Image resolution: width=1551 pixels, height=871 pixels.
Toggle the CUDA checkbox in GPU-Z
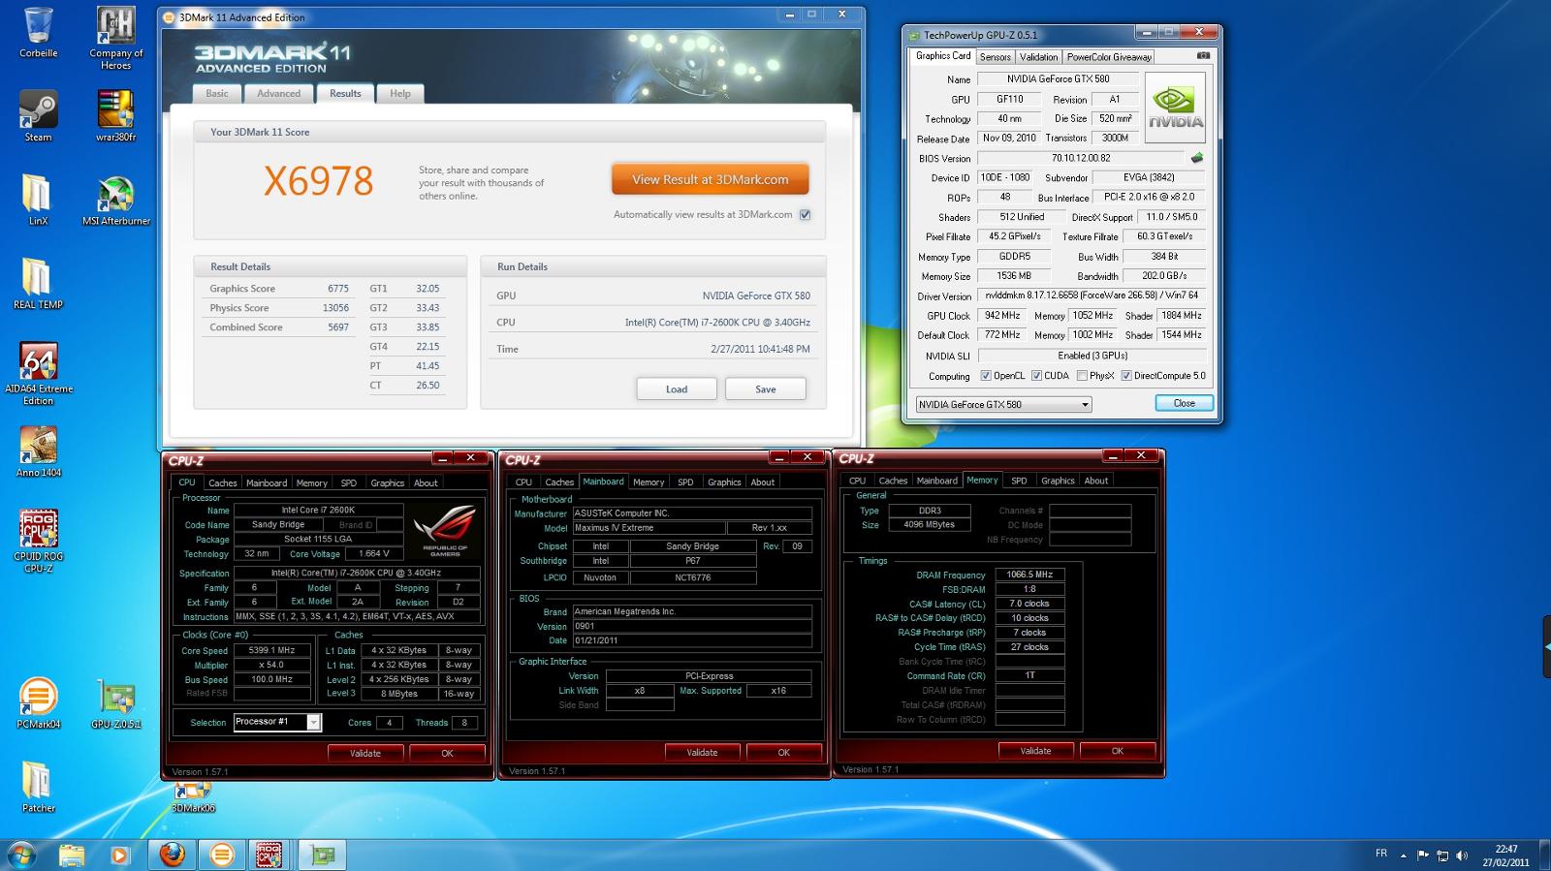[1036, 376]
